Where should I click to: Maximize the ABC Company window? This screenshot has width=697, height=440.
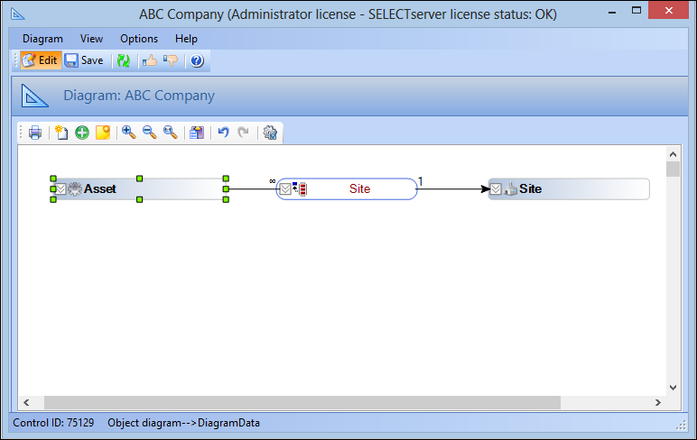[x=637, y=11]
